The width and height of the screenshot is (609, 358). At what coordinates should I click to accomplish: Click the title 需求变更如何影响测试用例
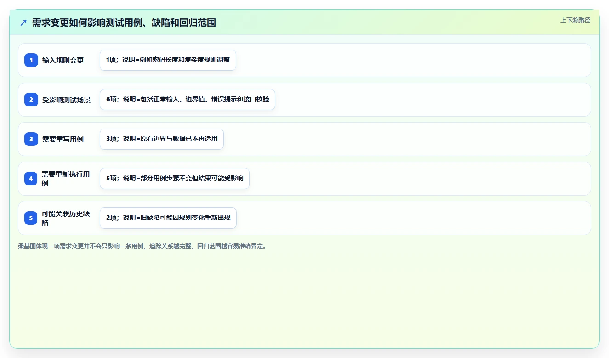(x=124, y=22)
